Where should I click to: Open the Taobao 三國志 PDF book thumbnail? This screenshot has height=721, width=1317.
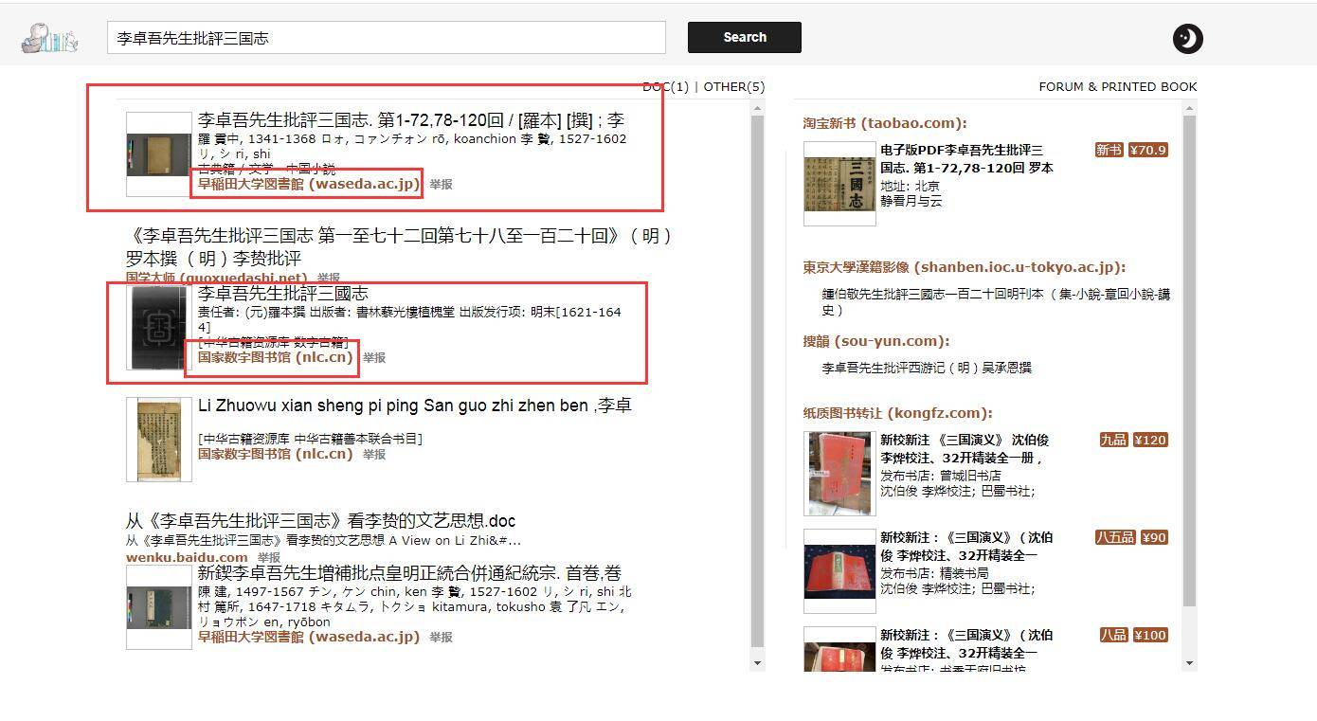pyautogui.click(x=839, y=184)
